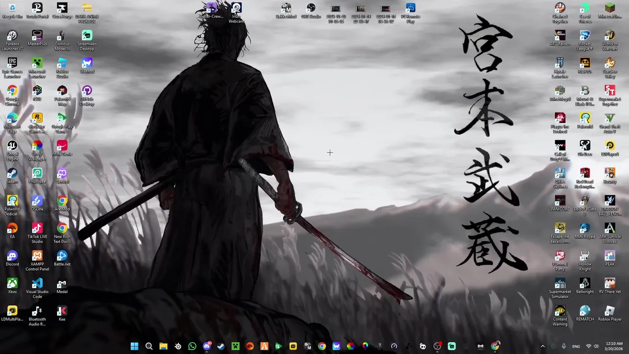Image resolution: width=629 pixels, height=354 pixels.
Task: Click the Sea of Thieves shortcut
Action: pyautogui.click(x=585, y=13)
